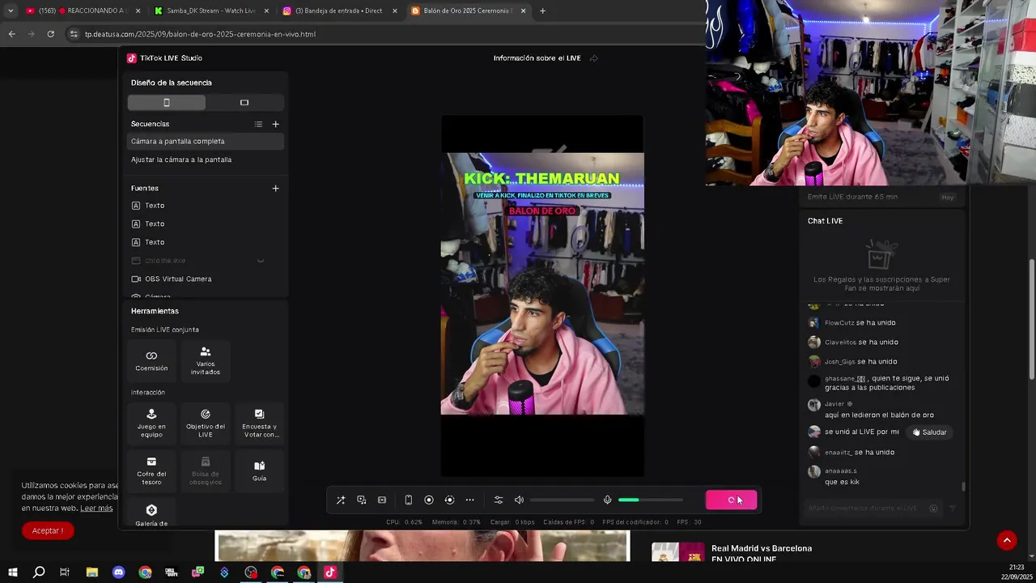
Task: Open the Coemisión tool
Action: point(151,361)
